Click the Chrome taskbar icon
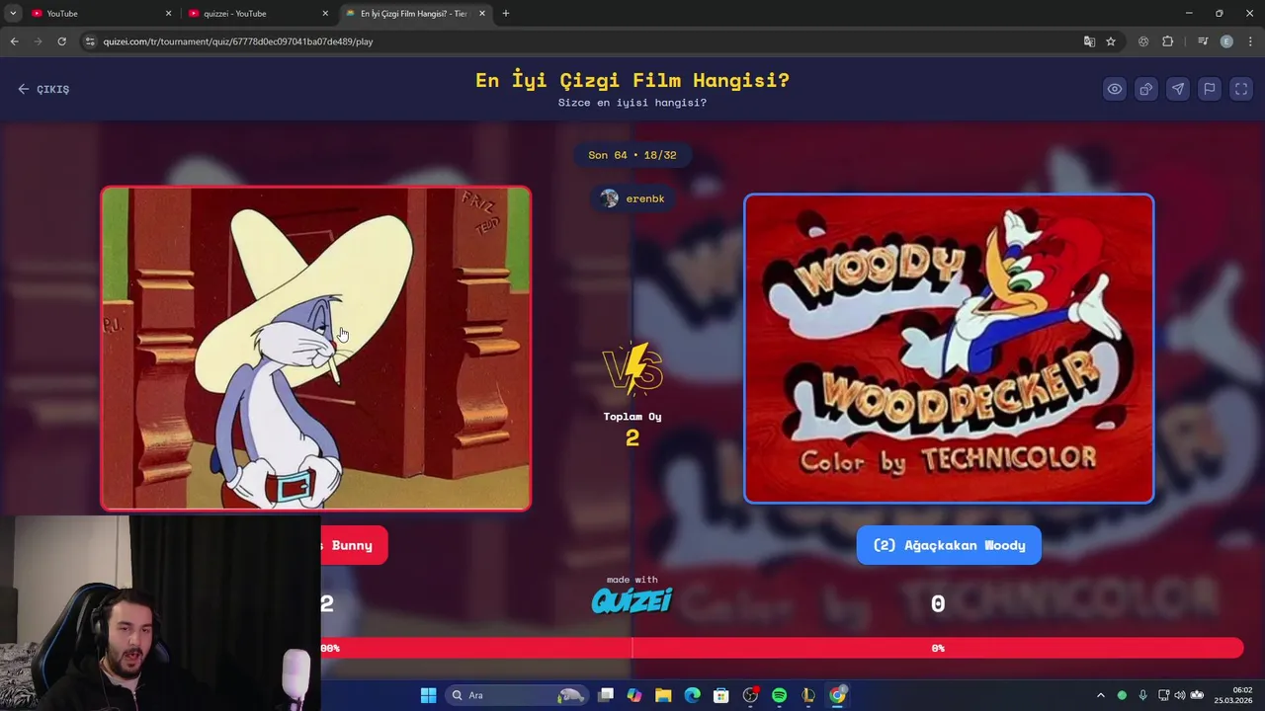Screen dimensions: 1265x711 tap(837, 695)
